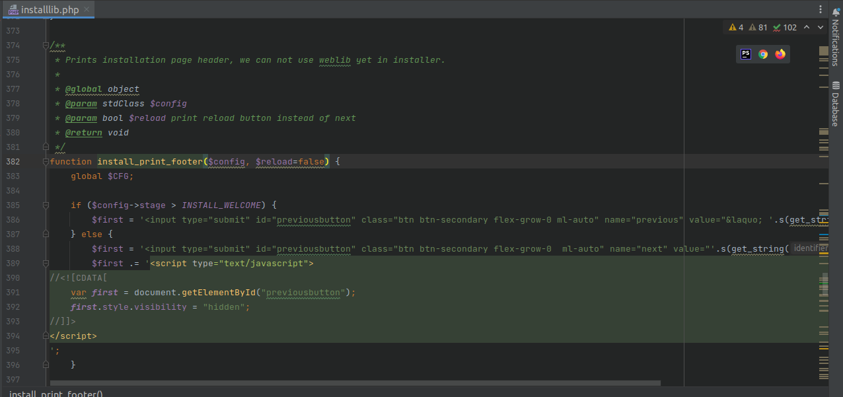Toggle fold marker at line 394
Viewport: 843px width, 397px height.
[x=46, y=336]
